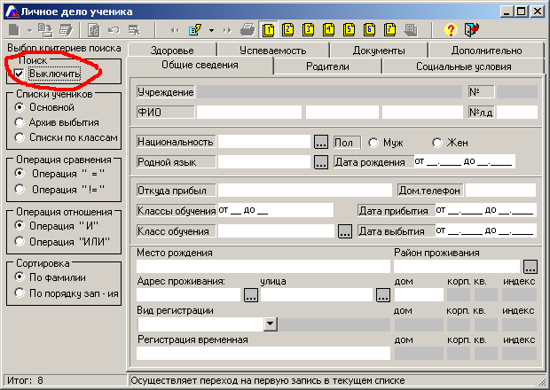
Task: Click the printer icon in the toolbar
Action: pos(247,30)
